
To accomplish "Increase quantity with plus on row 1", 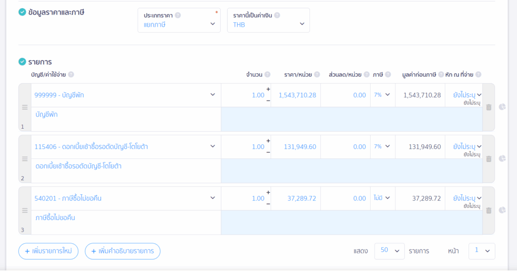I will (x=268, y=89).
